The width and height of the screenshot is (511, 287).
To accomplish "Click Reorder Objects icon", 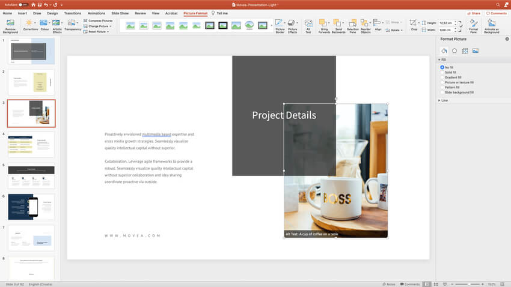I will coord(366,25).
